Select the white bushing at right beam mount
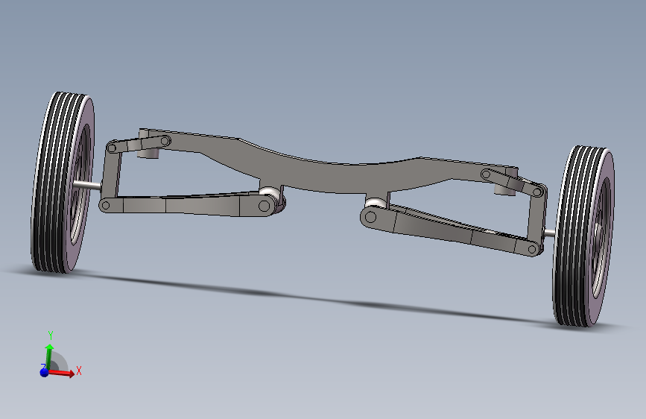This screenshot has height=419, width=646. pos(376,204)
